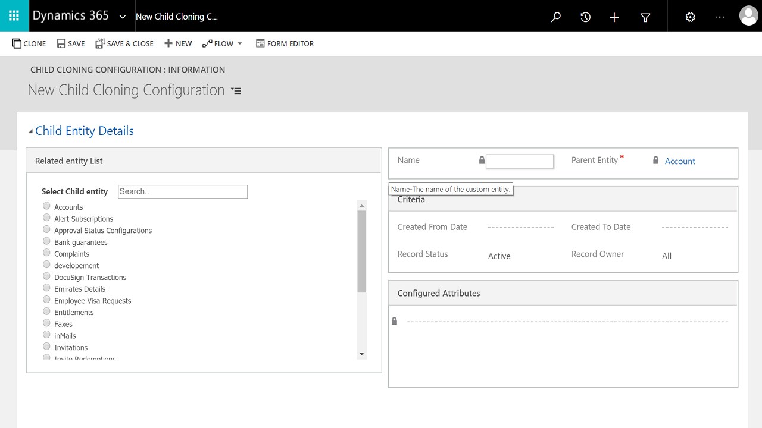Open recent items history icon
The height and width of the screenshot is (428, 762).
[x=585, y=17]
